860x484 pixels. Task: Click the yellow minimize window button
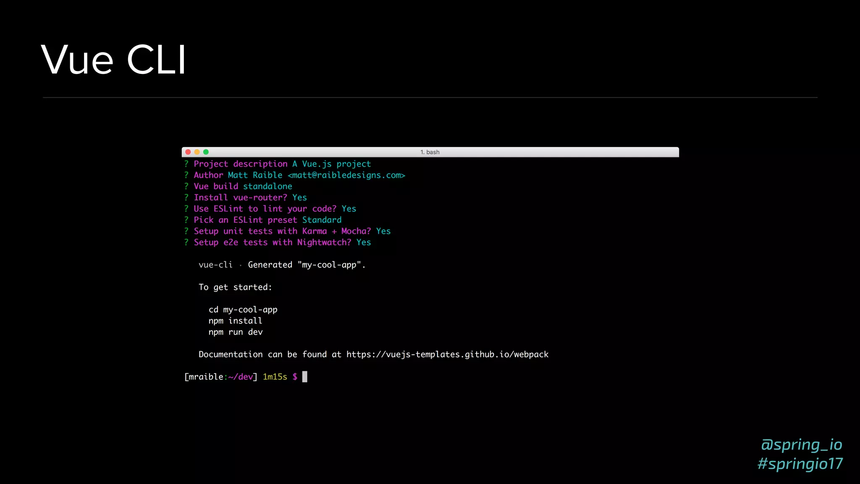197,152
